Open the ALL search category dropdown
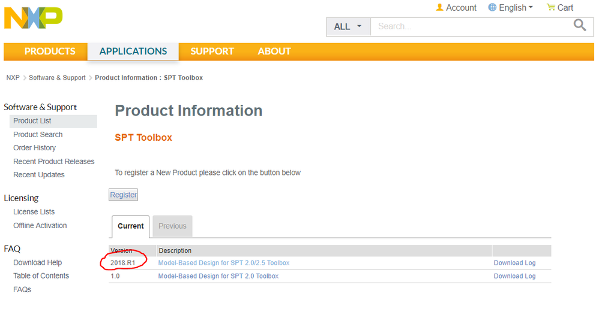The height and width of the screenshot is (309, 599). tap(348, 27)
